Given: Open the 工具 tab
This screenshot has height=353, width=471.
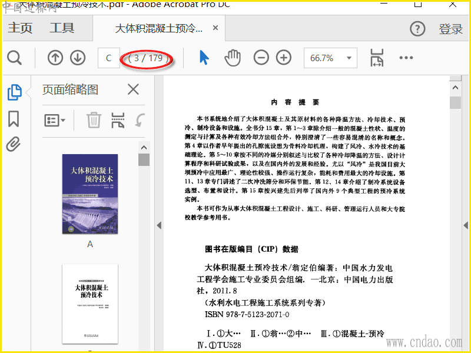Looking at the screenshot, I should 62,28.
